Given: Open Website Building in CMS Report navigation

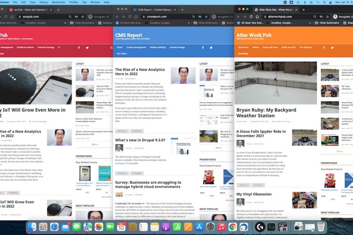Looking at the screenshot, I should [x=158, y=47].
